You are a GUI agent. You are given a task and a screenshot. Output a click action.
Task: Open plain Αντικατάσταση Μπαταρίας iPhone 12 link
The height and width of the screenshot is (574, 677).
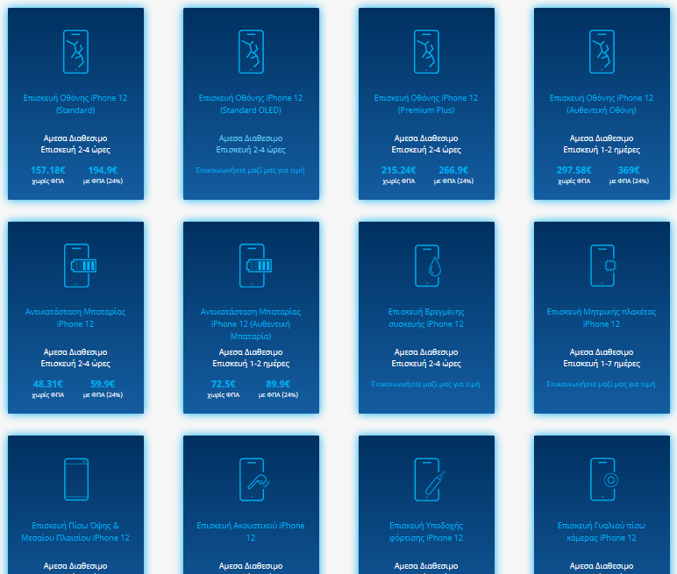coord(75,317)
